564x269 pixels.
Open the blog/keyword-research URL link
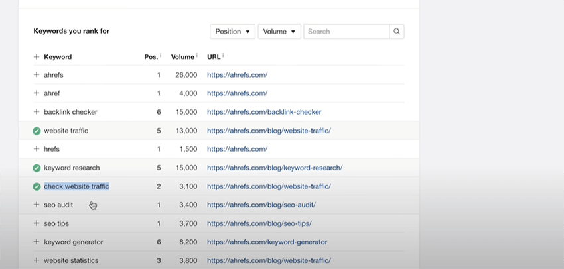tap(275, 168)
